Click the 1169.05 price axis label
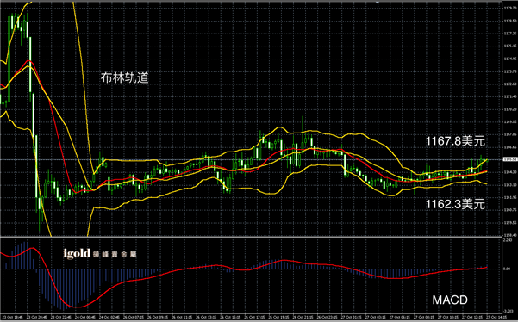The height and width of the screenshot is (322, 518). click(x=510, y=121)
